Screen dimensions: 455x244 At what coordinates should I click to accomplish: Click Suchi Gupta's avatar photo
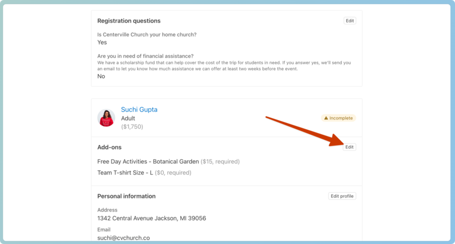(106, 118)
